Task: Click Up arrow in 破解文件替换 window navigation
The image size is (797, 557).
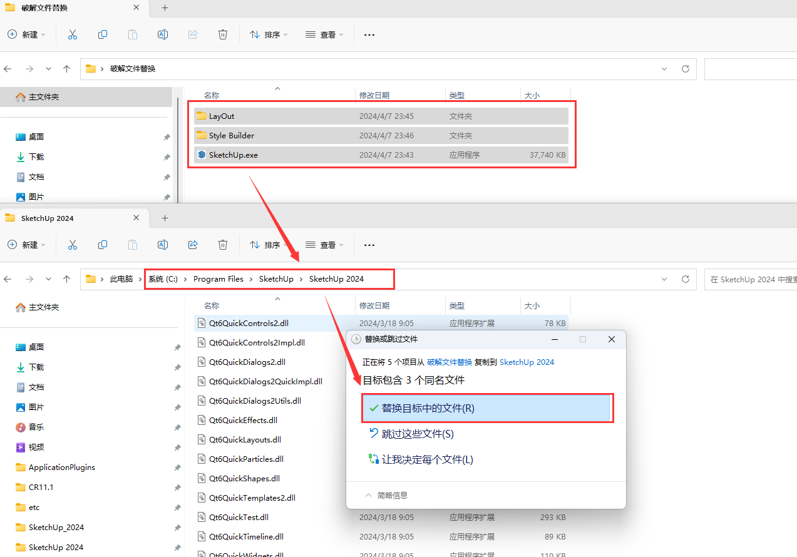Action: point(67,69)
